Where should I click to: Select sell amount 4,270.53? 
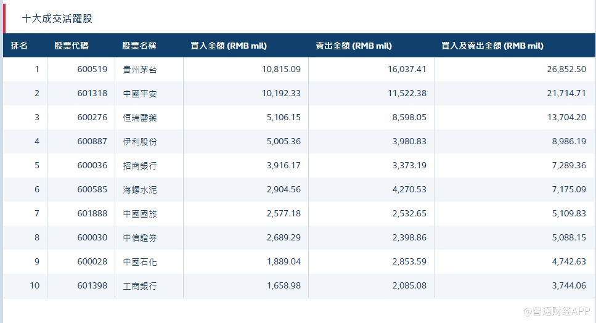click(x=409, y=189)
